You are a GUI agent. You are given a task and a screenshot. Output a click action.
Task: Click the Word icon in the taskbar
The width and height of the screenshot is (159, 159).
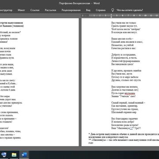click(x=24, y=155)
